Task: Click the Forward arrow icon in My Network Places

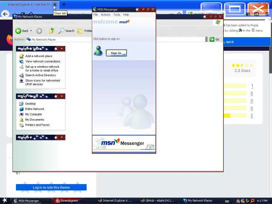Action: (x=39, y=31)
